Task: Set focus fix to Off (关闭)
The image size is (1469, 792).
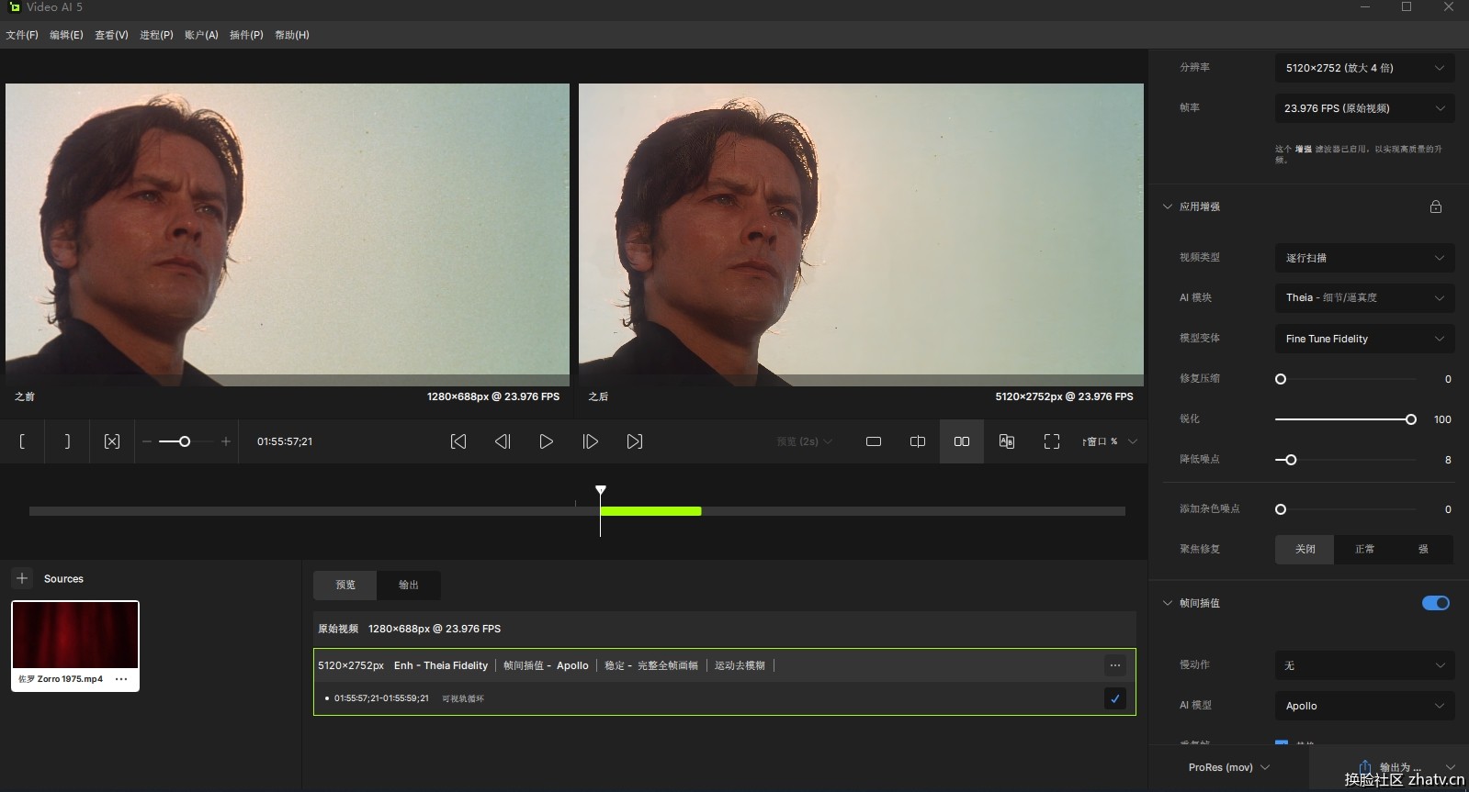Action: click(1305, 549)
